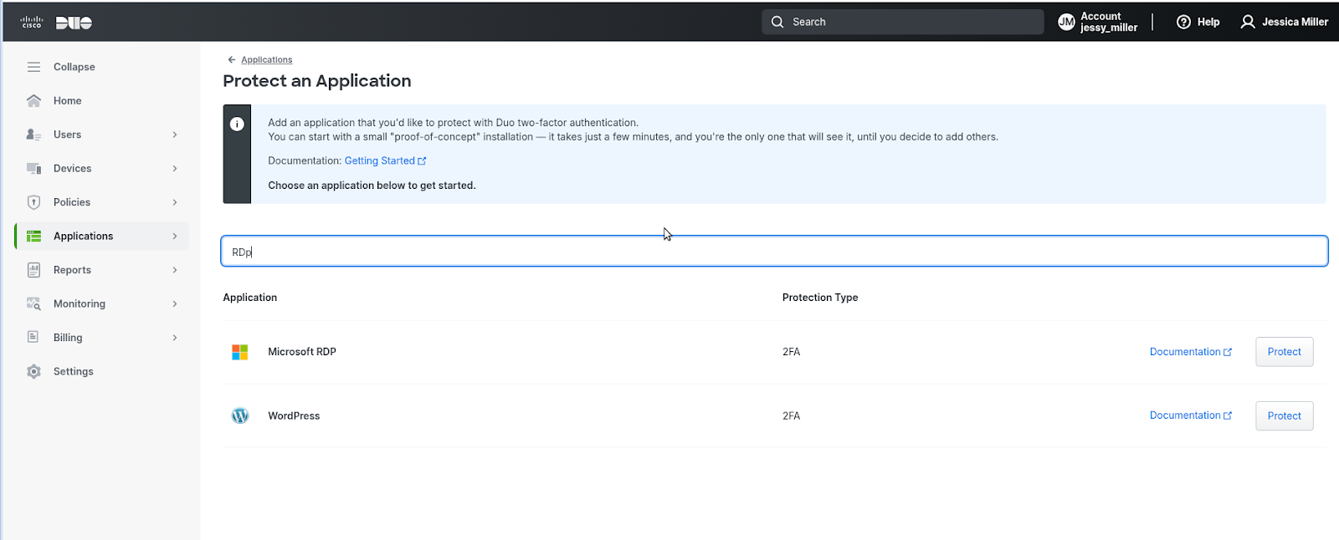1339x540 pixels.
Task: Click the JM account avatar
Action: (x=1066, y=23)
